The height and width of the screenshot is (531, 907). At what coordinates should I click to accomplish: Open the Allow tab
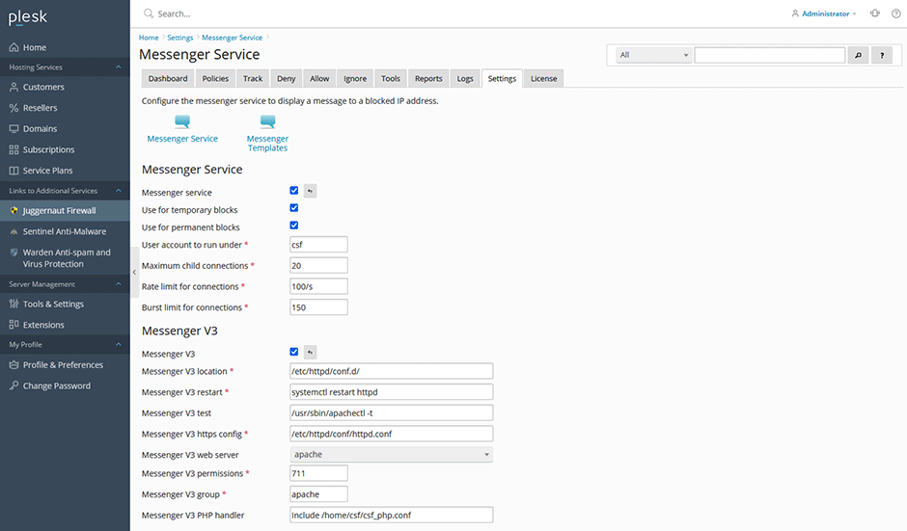click(x=319, y=79)
